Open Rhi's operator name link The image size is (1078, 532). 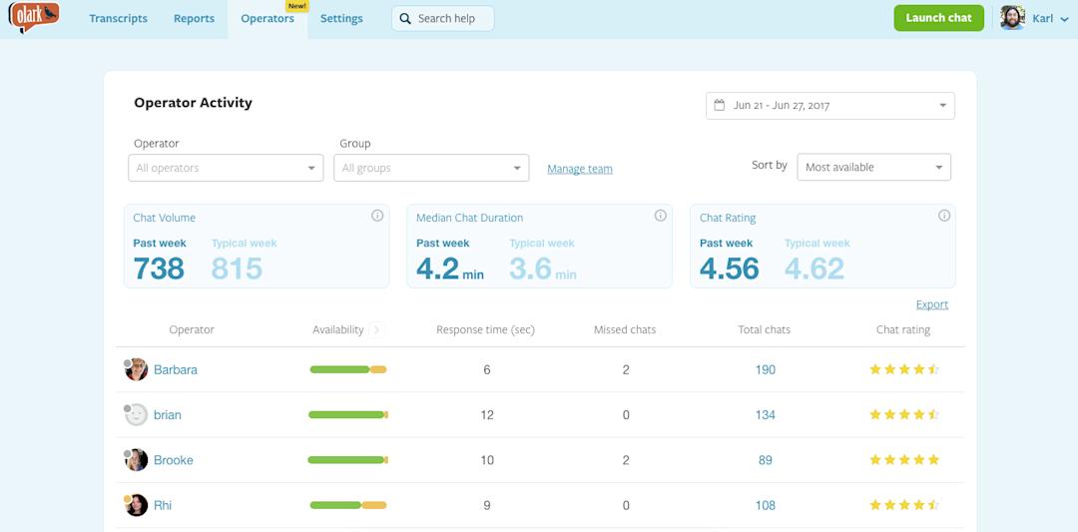coord(163,506)
